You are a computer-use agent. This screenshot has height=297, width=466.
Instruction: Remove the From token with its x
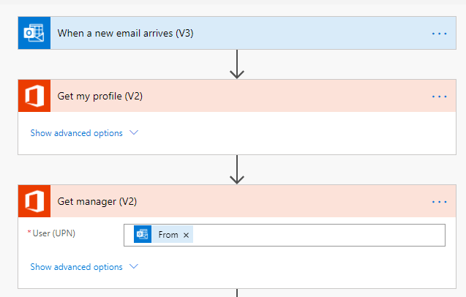[186, 235]
